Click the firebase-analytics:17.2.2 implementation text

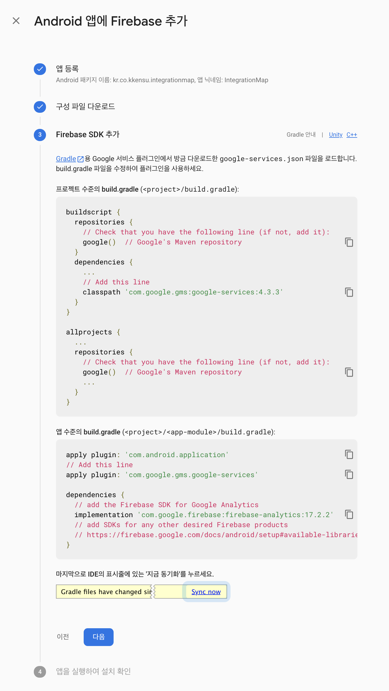coord(204,515)
